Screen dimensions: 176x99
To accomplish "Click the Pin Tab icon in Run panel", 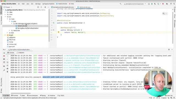I will tap(4, 70).
